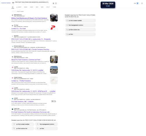Open the Rewards trophy icon
Screen dimensions: 146x136
[x=138, y=4]
